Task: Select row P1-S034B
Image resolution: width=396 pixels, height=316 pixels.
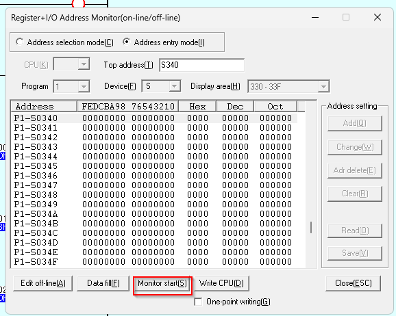Action: 155,224
